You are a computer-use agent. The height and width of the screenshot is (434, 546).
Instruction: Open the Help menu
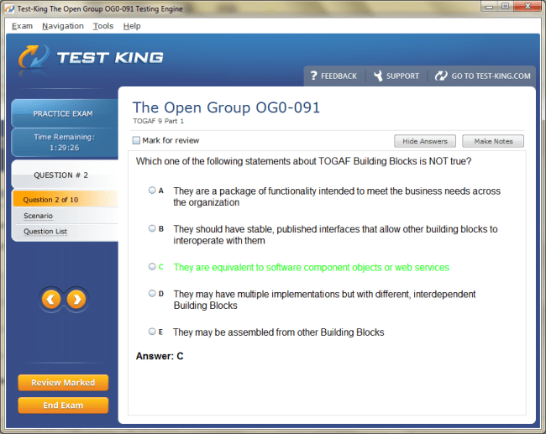[x=132, y=26]
